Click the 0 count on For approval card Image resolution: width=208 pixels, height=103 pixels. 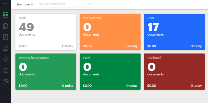pos(87,27)
